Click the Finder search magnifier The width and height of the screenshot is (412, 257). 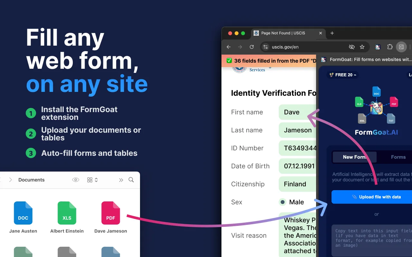point(131,180)
